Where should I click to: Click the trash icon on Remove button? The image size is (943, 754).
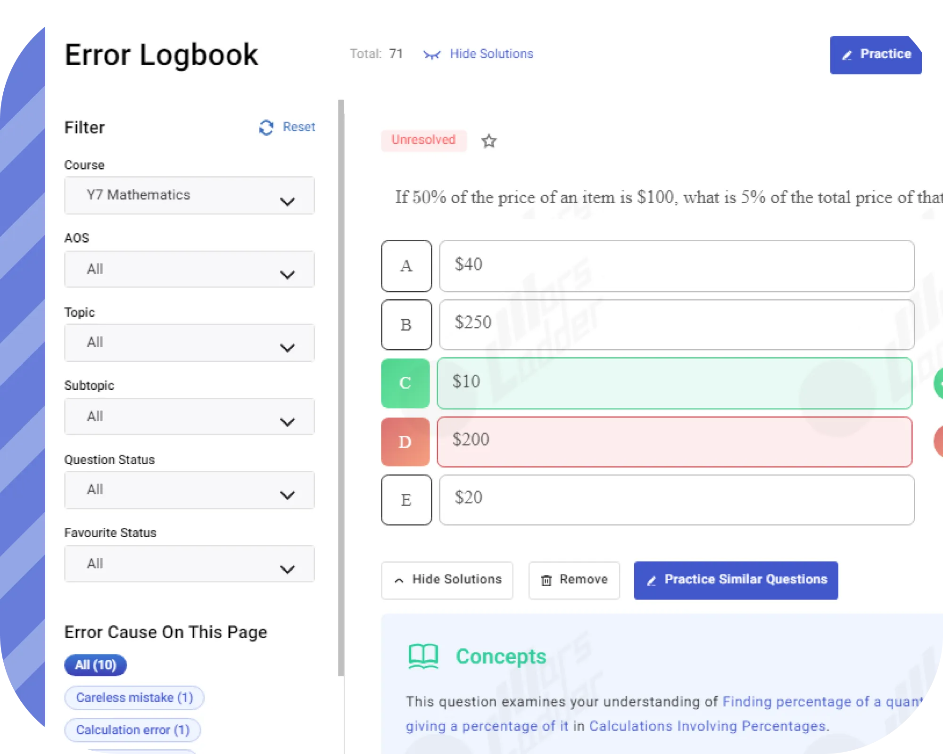(x=546, y=580)
